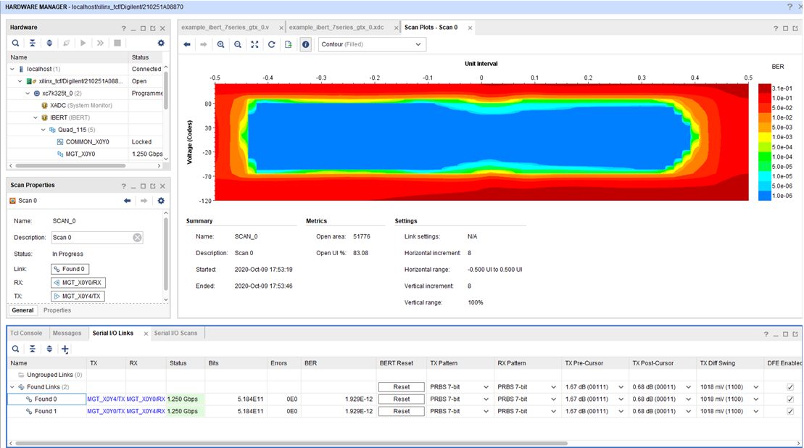The width and height of the screenshot is (804, 448).
Task: Click Reset button for Found Links row
Action: (402, 387)
